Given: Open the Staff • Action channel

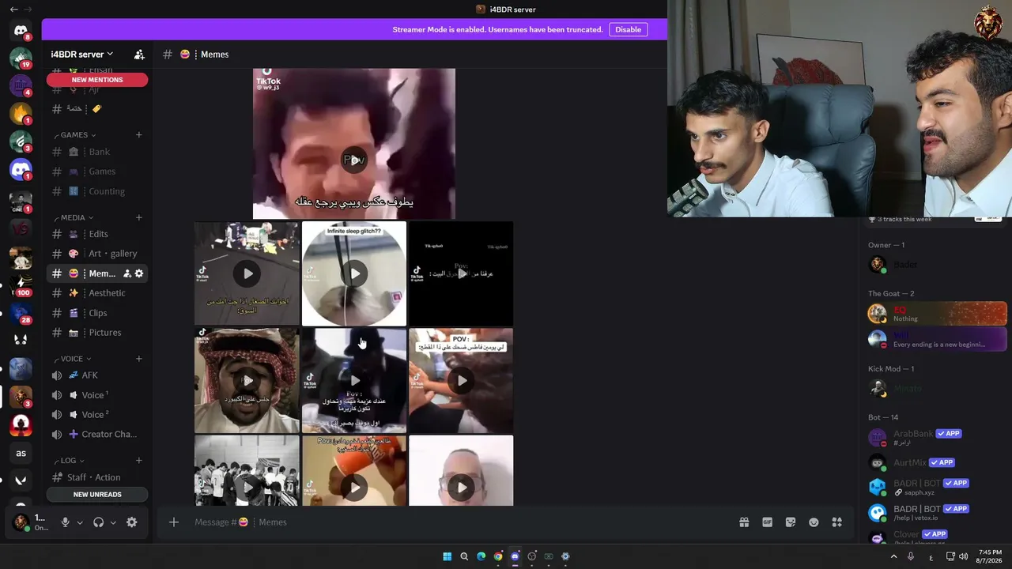Looking at the screenshot, I should (97, 477).
